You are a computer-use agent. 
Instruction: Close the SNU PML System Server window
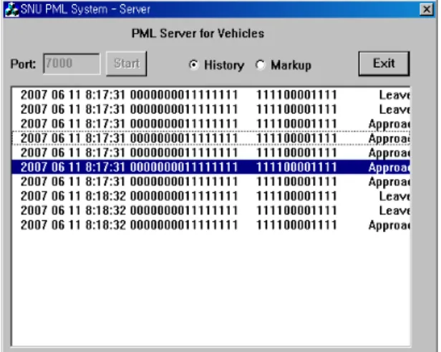[427, 9]
